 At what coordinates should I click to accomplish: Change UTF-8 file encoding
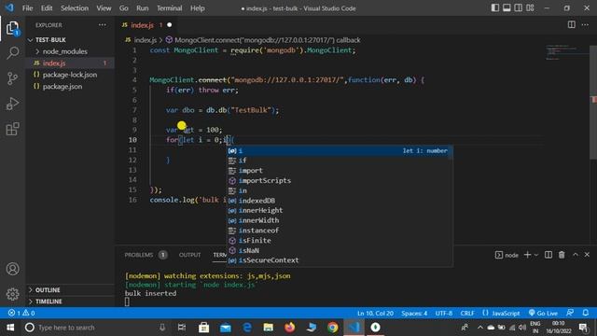click(x=444, y=313)
